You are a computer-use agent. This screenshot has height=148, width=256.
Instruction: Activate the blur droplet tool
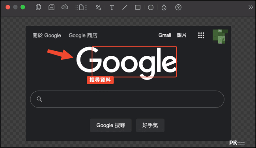[164, 7]
